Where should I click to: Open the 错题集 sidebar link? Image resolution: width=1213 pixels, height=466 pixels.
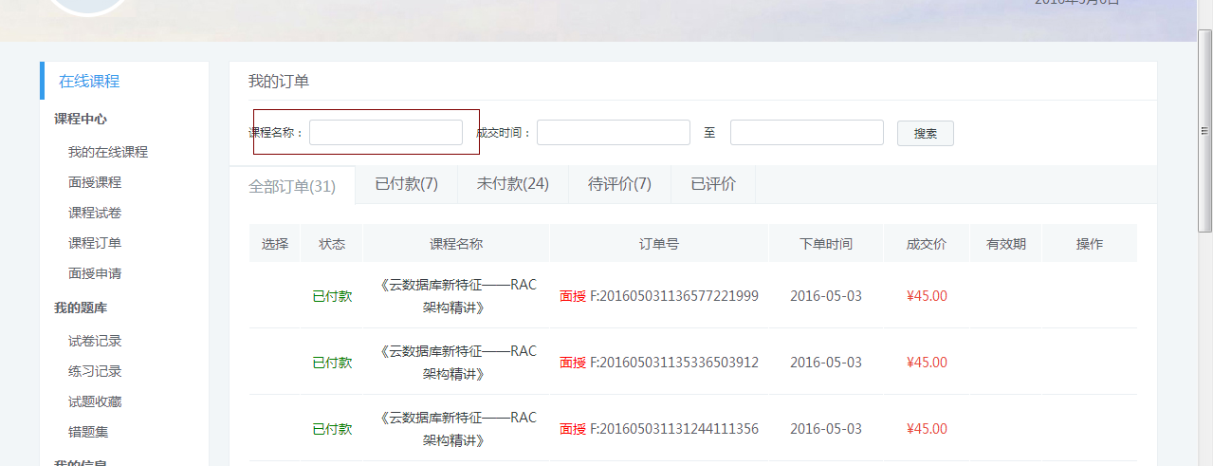click(88, 432)
